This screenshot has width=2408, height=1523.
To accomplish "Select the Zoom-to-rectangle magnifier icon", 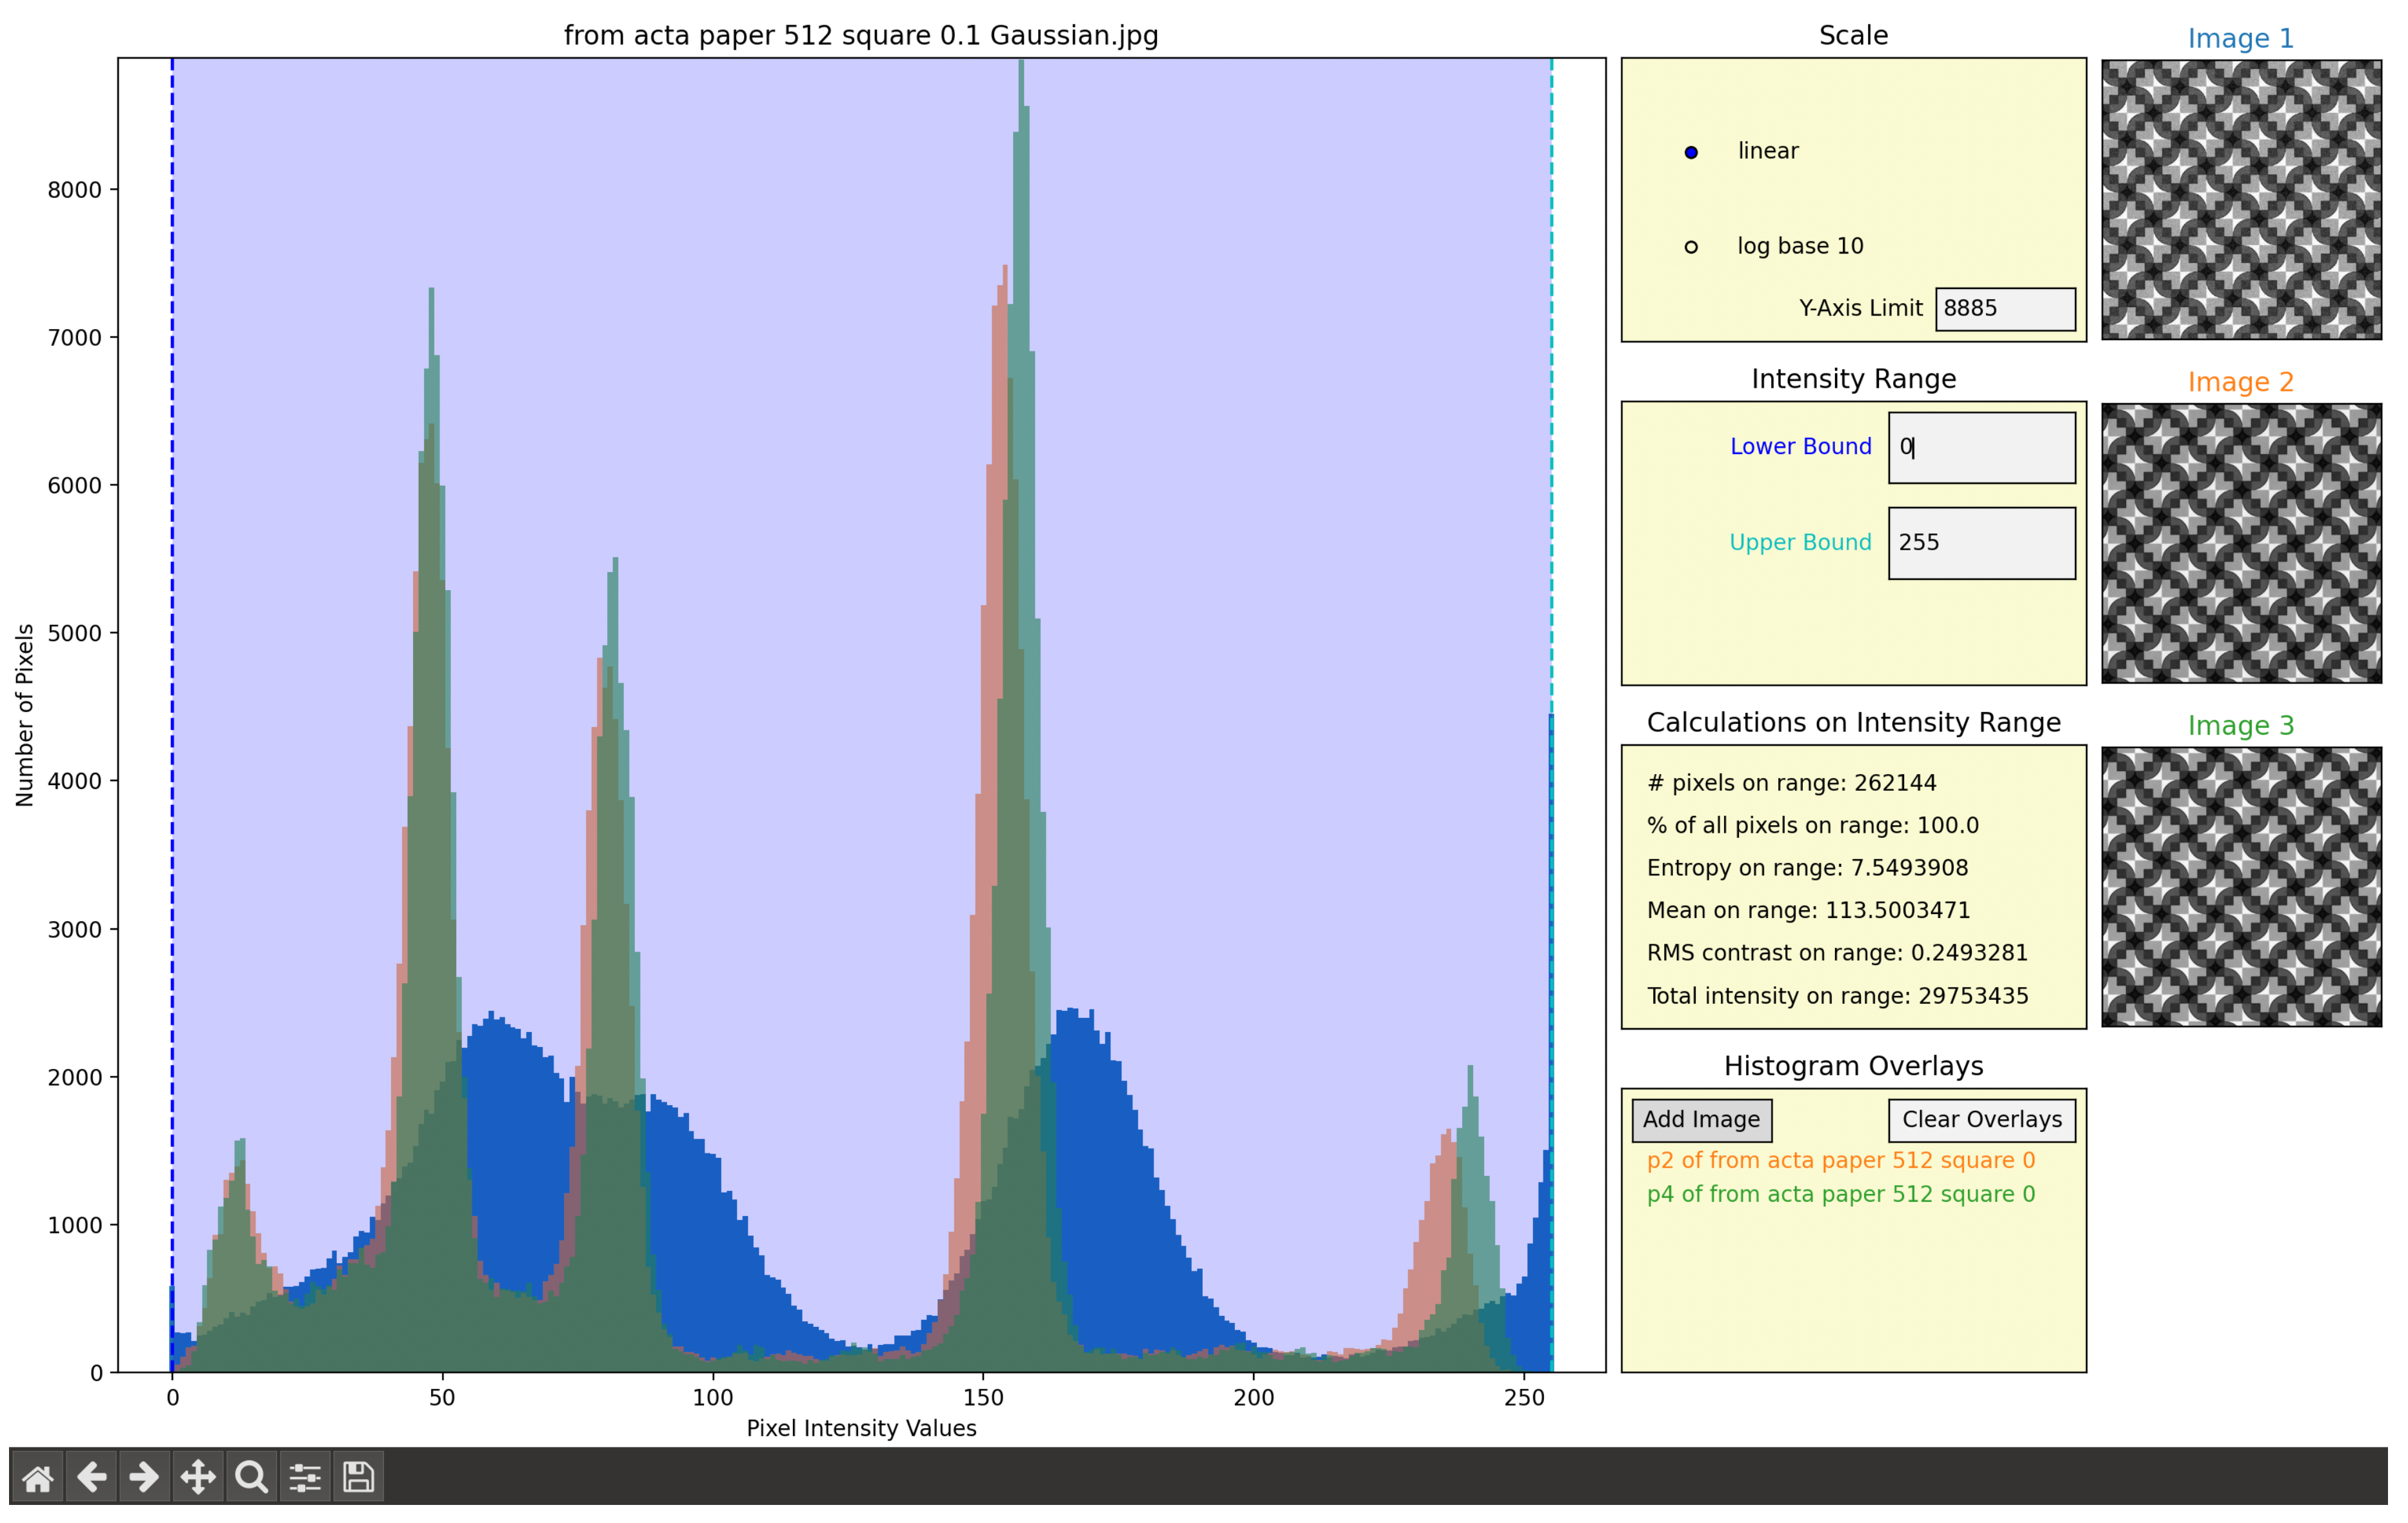I will [251, 1476].
